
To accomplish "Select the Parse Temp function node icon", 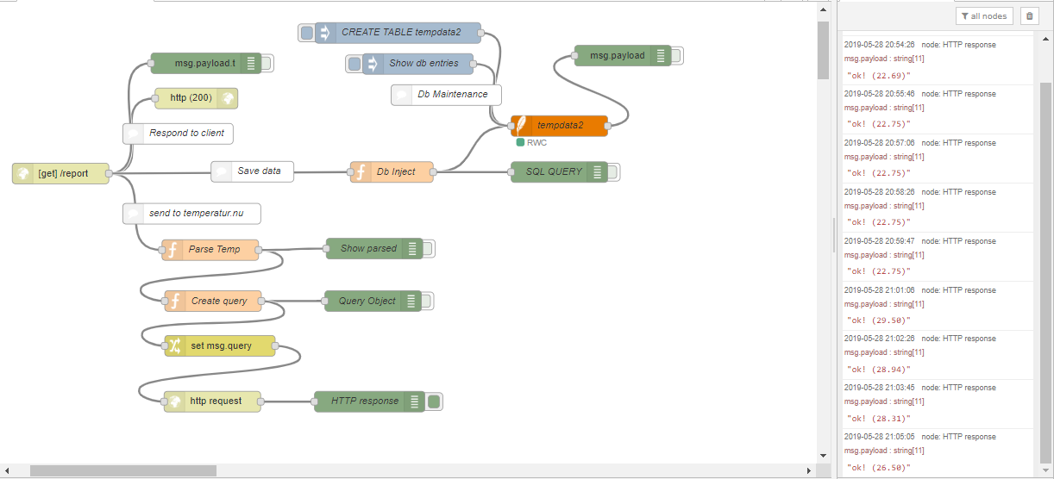I will click(x=172, y=249).
